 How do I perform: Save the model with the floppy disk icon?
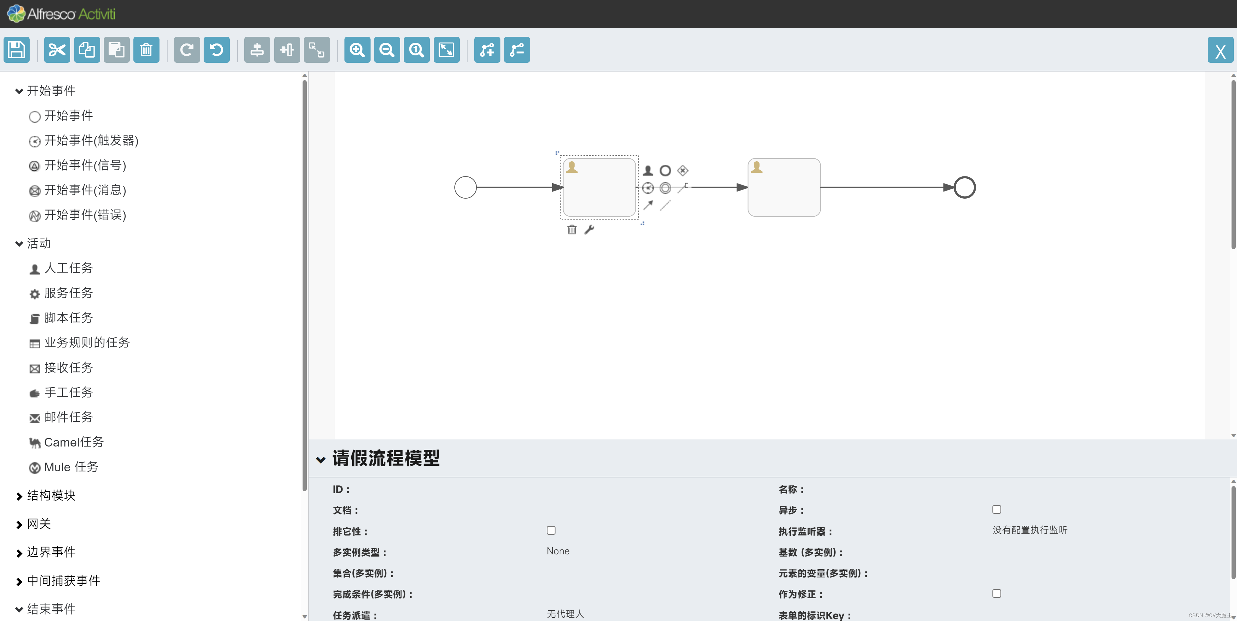click(x=17, y=50)
